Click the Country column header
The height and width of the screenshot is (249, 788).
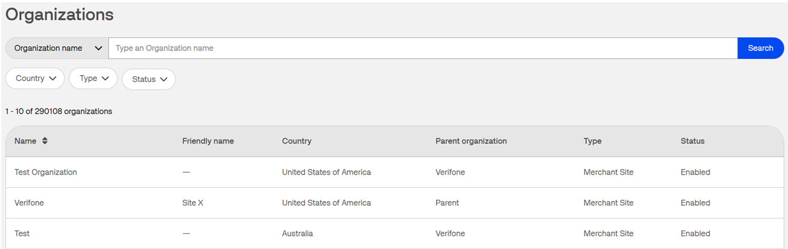(x=296, y=141)
